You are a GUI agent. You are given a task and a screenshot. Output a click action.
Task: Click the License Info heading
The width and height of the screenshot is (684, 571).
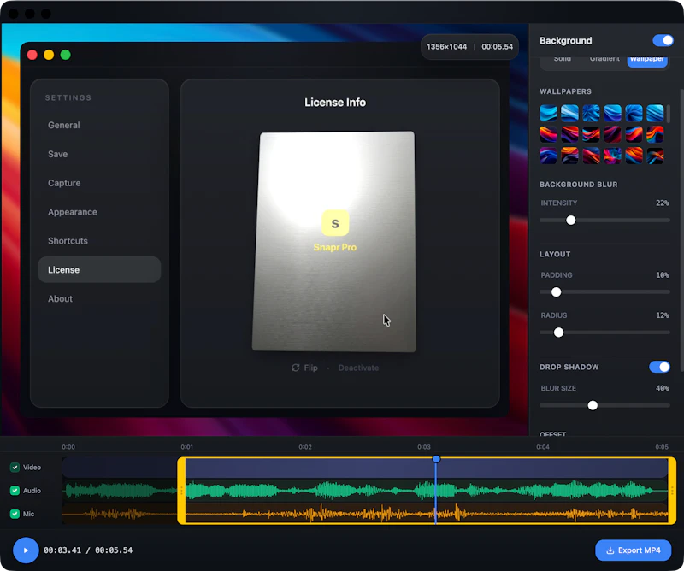coord(335,102)
